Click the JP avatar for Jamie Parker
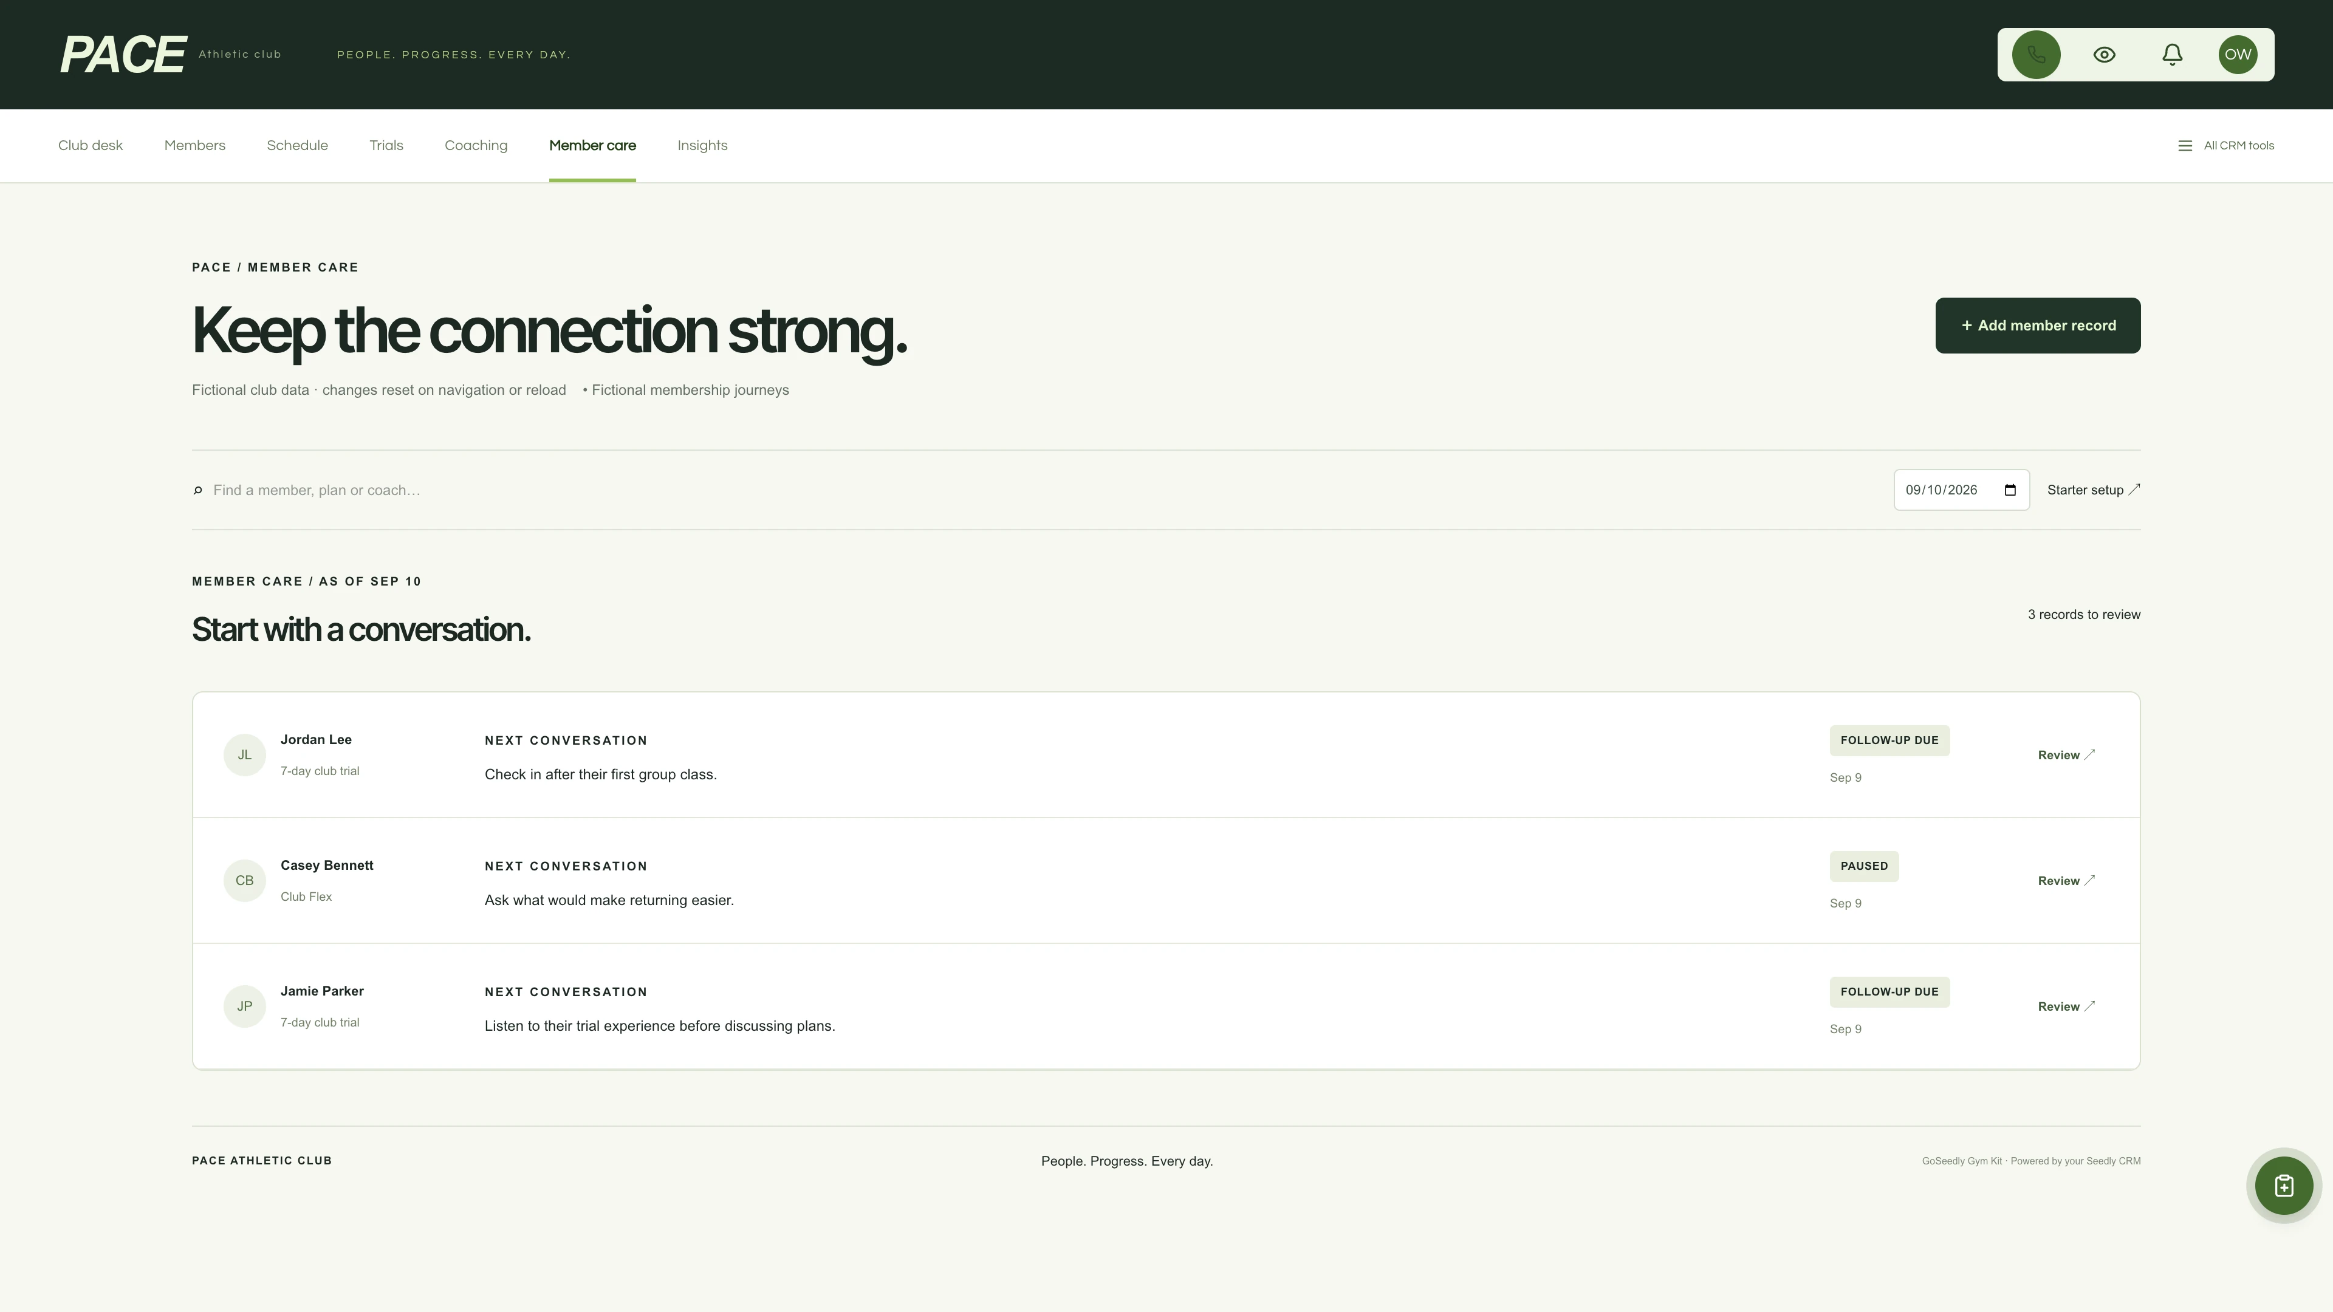 pos(244,1006)
